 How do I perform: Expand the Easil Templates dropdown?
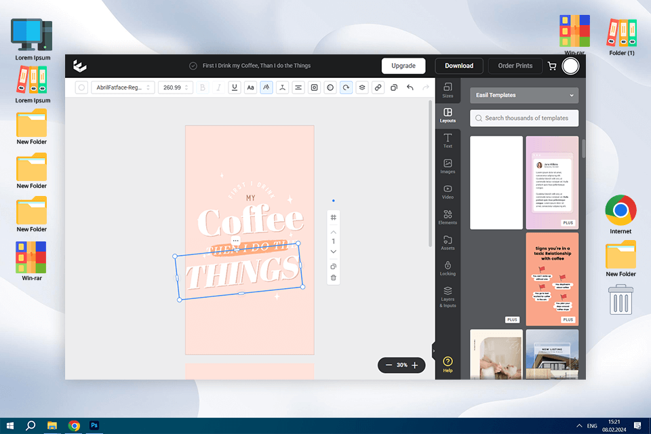coord(524,96)
